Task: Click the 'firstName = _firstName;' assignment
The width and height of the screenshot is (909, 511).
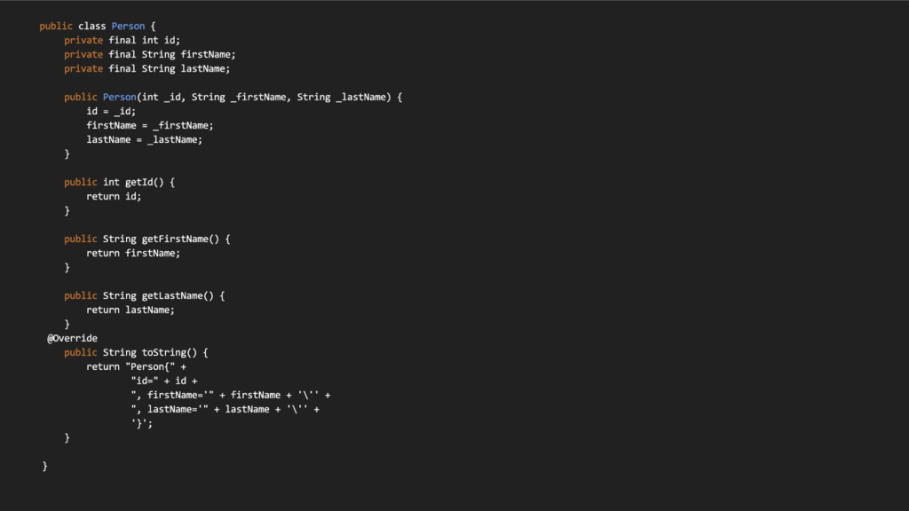Action: [x=149, y=125]
